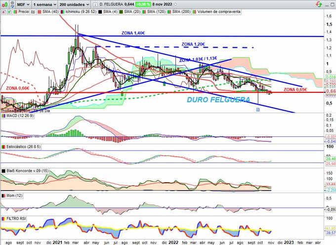
Task: Click the D. FELGUERA ticker name
Action: pos(111,4)
